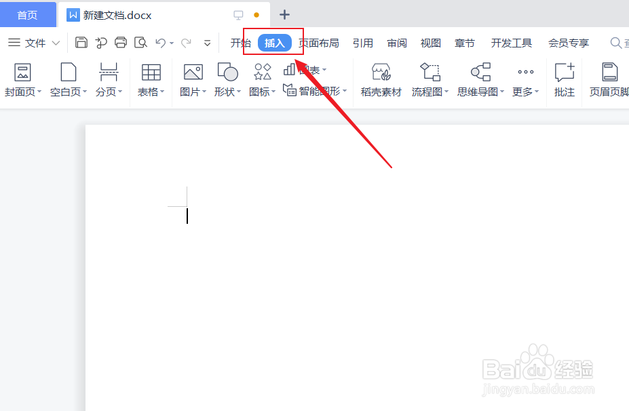Open the customize quick access toolbar dropdown

[207, 43]
